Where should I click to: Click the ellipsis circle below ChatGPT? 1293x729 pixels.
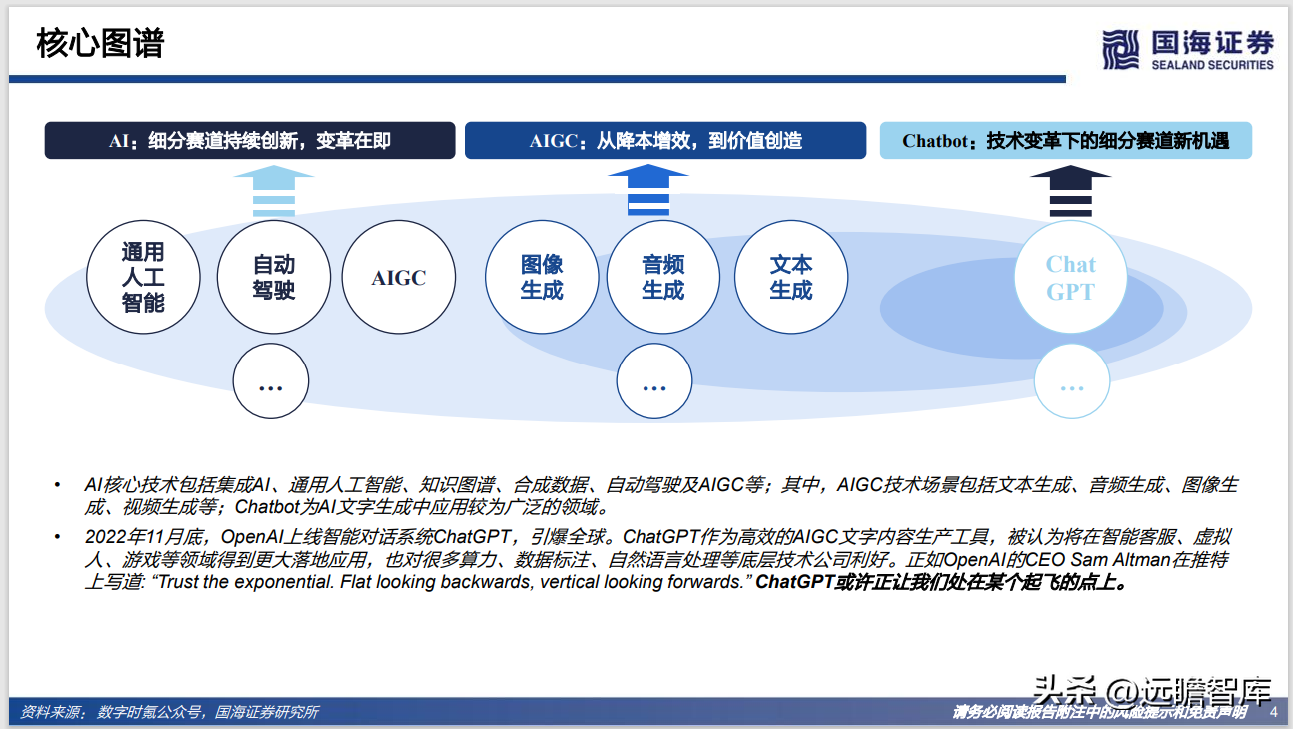[1072, 381]
